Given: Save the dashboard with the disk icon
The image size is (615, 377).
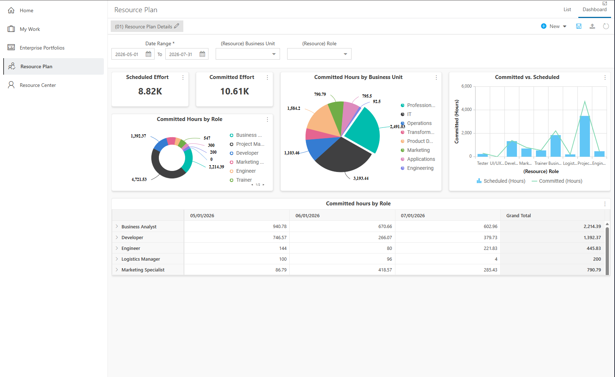Looking at the screenshot, I should pyautogui.click(x=579, y=26).
